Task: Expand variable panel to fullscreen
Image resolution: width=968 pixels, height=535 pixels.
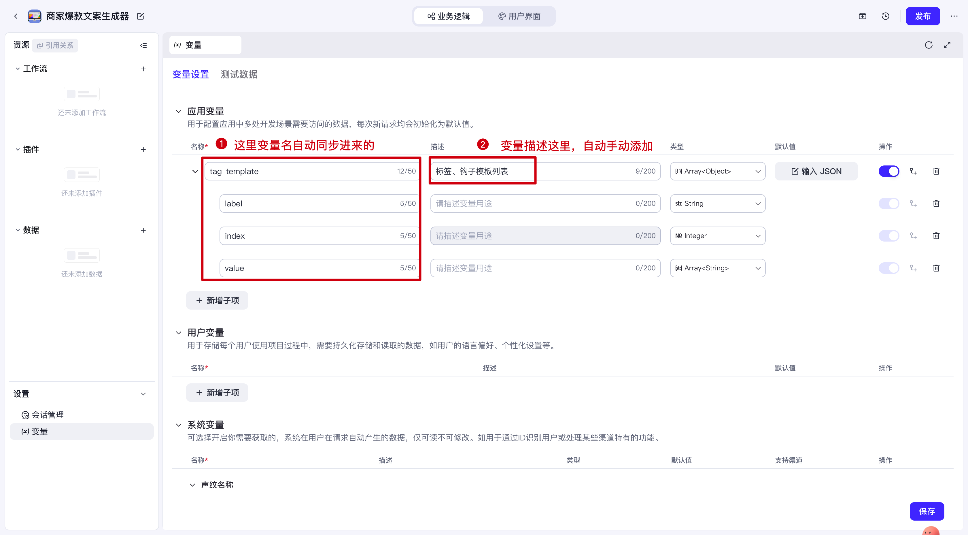Action: point(947,45)
